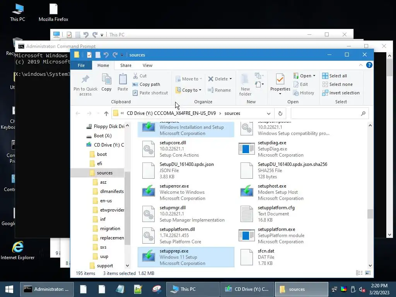Screen dimensions: 396x297
Task: Click Select none in the ribbon
Action: [x=337, y=84]
